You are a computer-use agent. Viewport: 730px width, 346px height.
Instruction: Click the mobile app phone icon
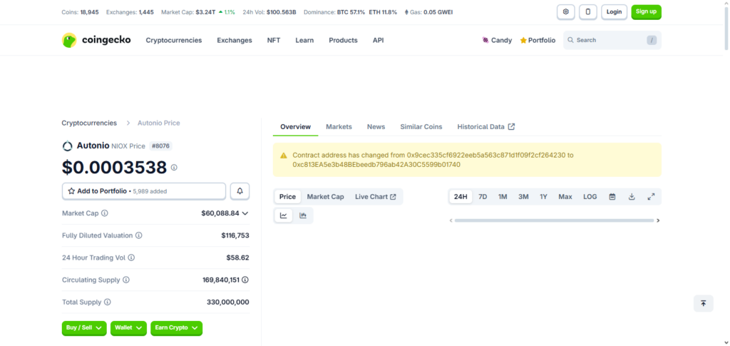(588, 12)
